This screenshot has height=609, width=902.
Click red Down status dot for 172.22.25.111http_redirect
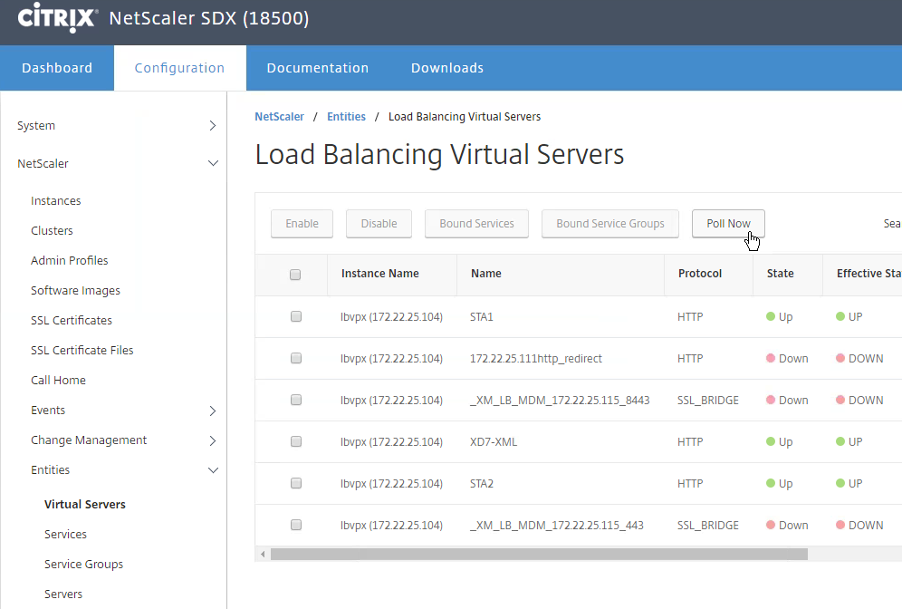pyautogui.click(x=771, y=359)
